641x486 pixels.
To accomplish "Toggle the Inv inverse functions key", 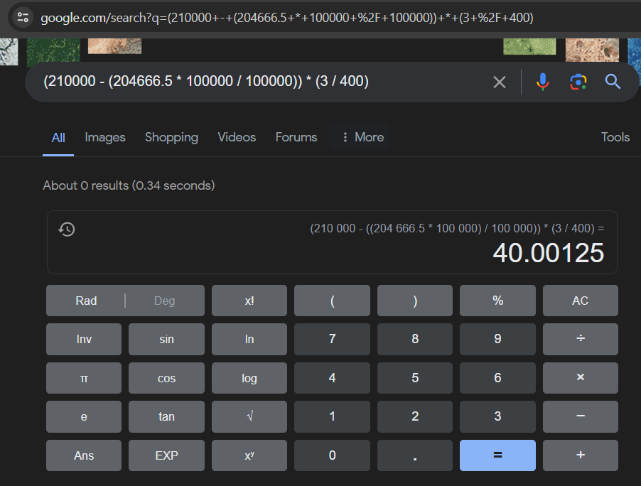I will 84,339.
